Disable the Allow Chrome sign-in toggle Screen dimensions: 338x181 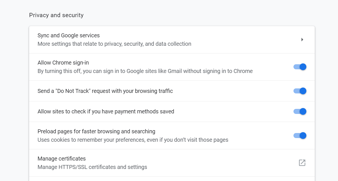300,67
